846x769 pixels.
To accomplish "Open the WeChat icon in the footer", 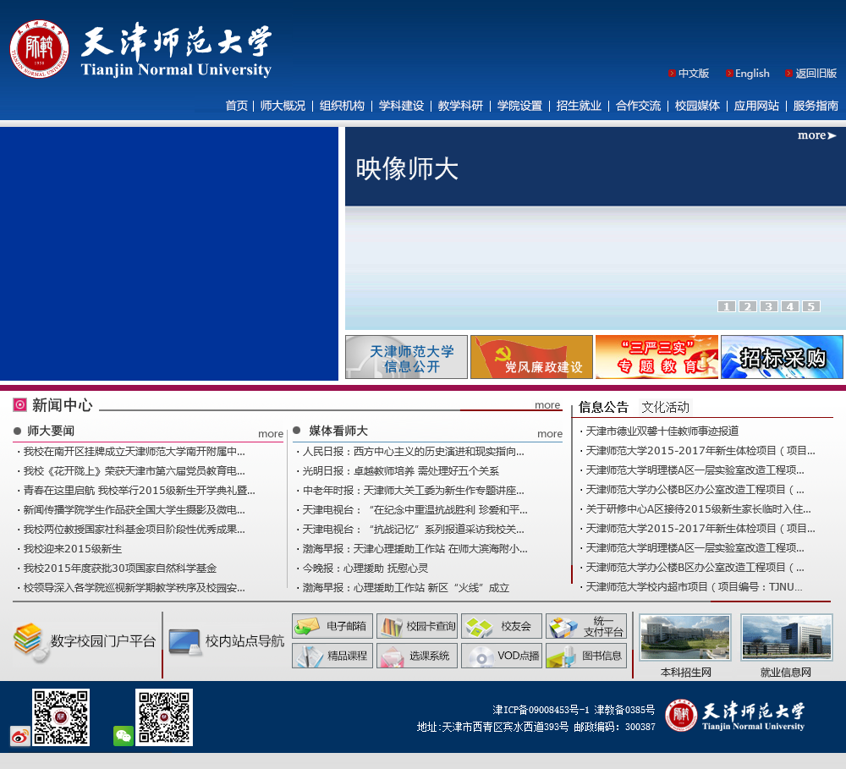I will click(x=123, y=736).
